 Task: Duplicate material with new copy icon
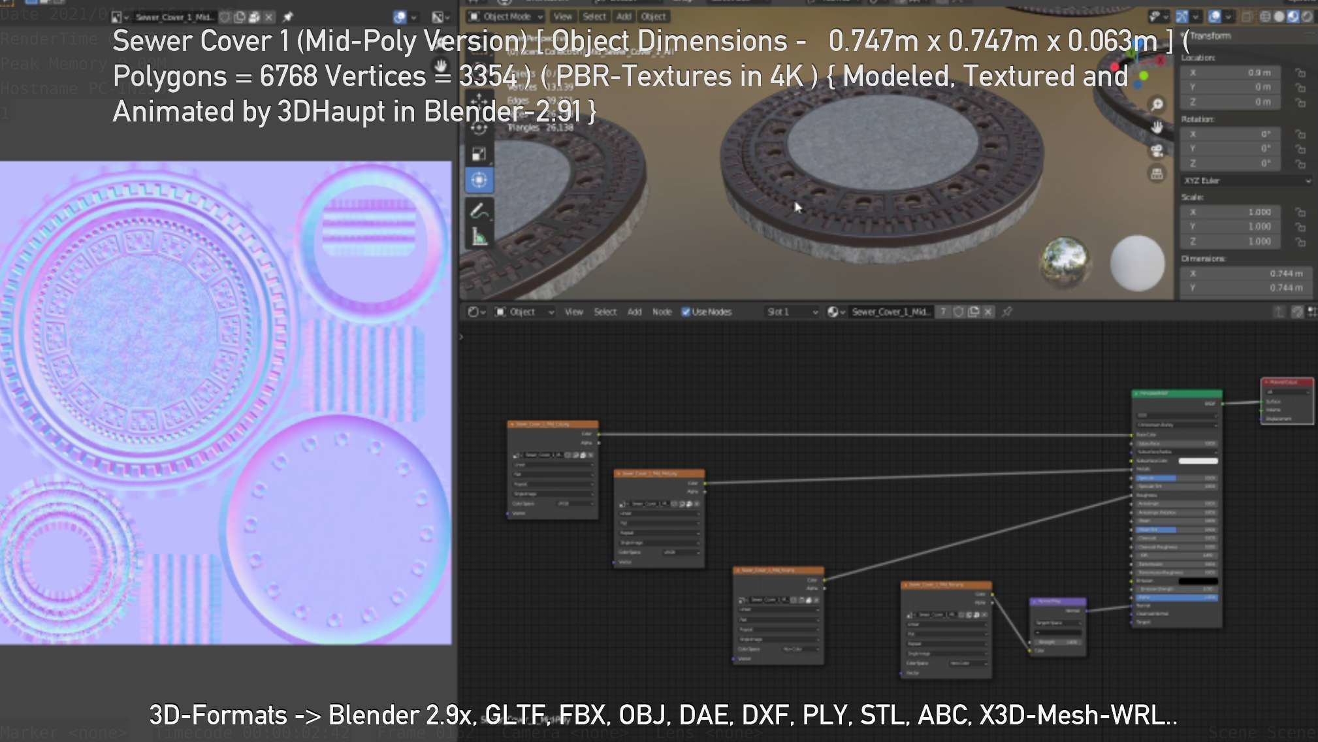tap(973, 312)
